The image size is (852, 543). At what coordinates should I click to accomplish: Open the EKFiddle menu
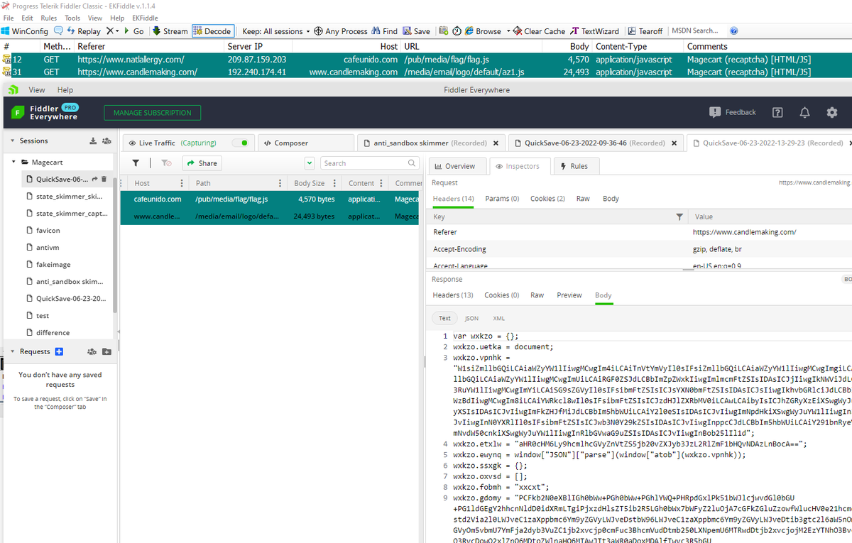pyautogui.click(x=146, y=18)
